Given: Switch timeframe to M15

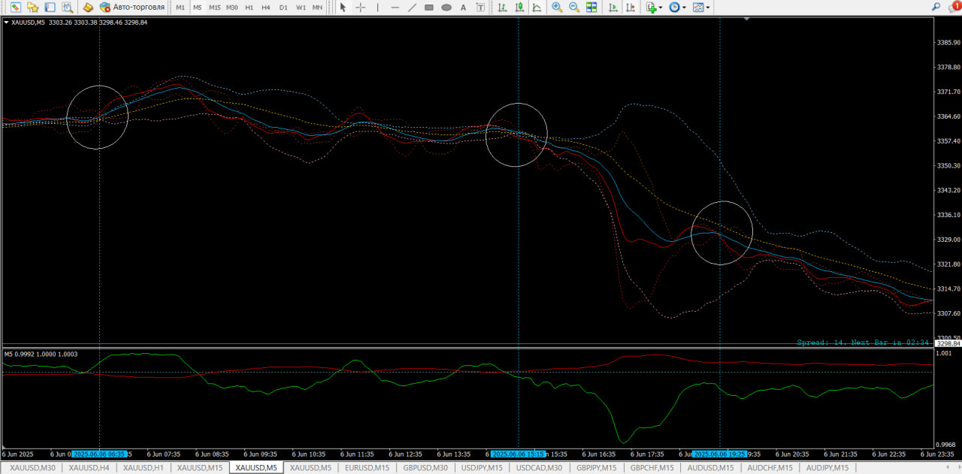Looking at the screenshot, I should (215, 8).
